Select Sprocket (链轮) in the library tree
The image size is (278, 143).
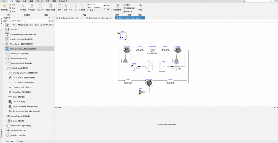pyautogui.click(x=19, y=102)
